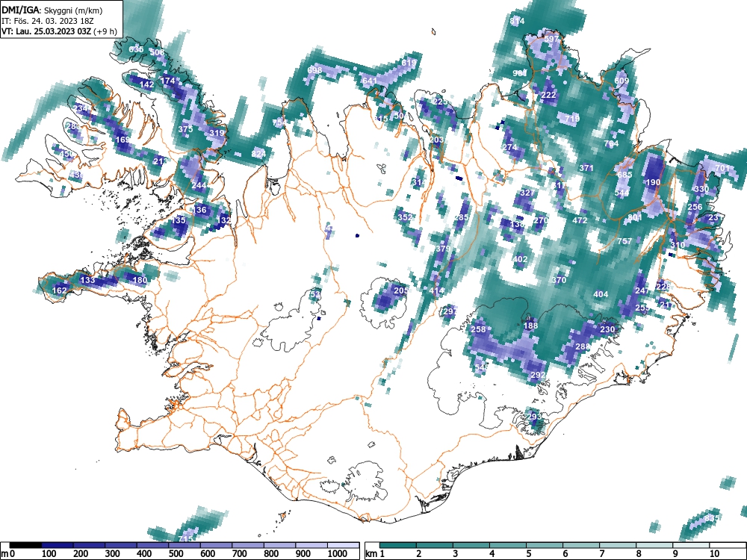Click the visibility value '327' on the map
This screenshot has width=747, height=560.
point(527,193)
